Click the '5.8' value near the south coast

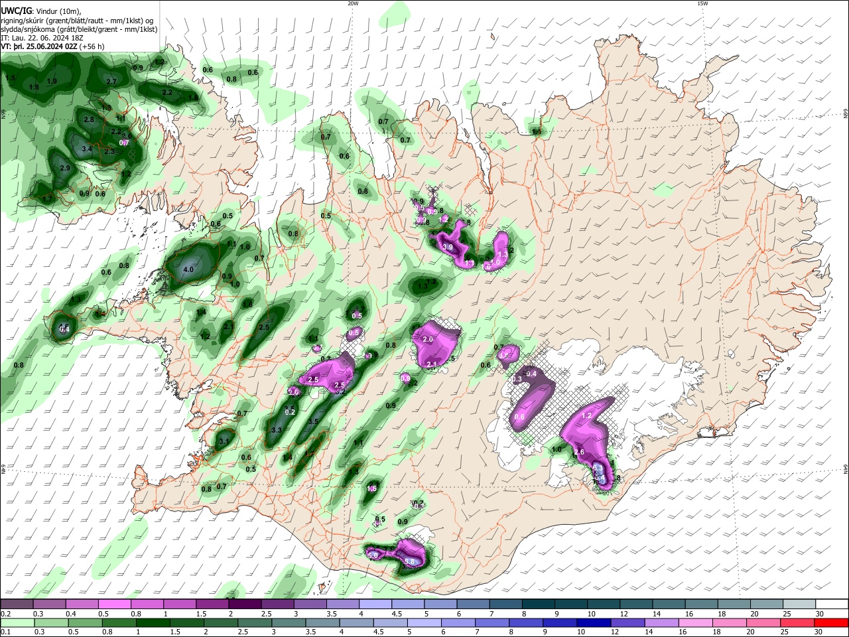click(409, 562)
